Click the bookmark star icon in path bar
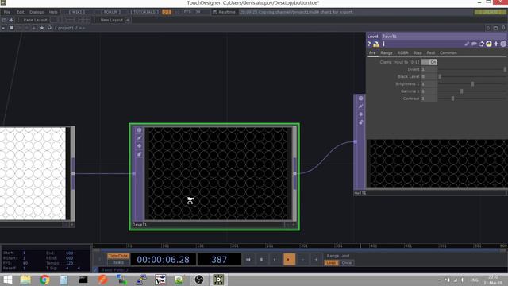The height and width of the screenshot is (286, 508). point(42,28)
